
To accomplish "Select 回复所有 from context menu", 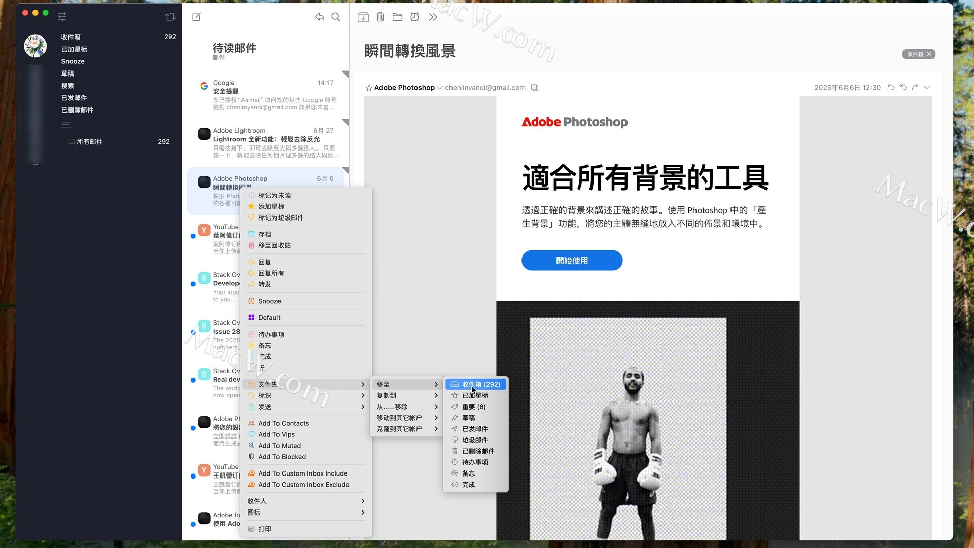I will tap(306, 273).
